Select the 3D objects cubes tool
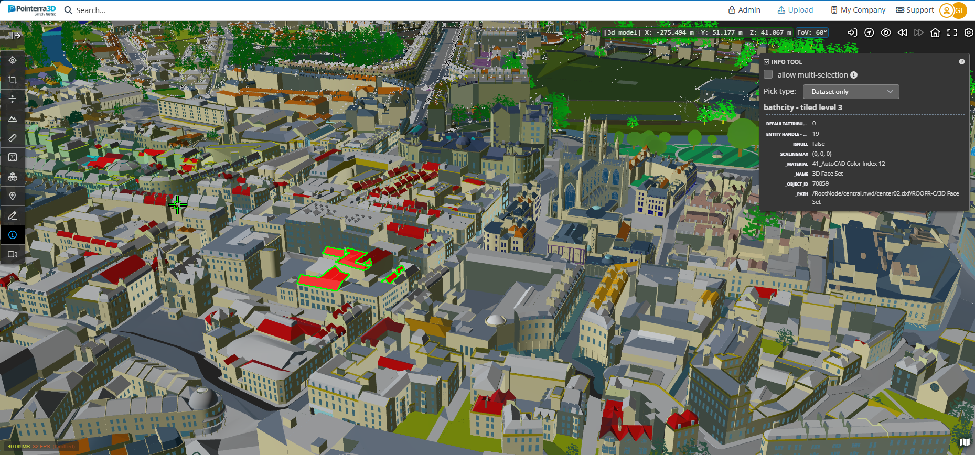The height and width of the screenshot is (455, 975). [13, 177]
